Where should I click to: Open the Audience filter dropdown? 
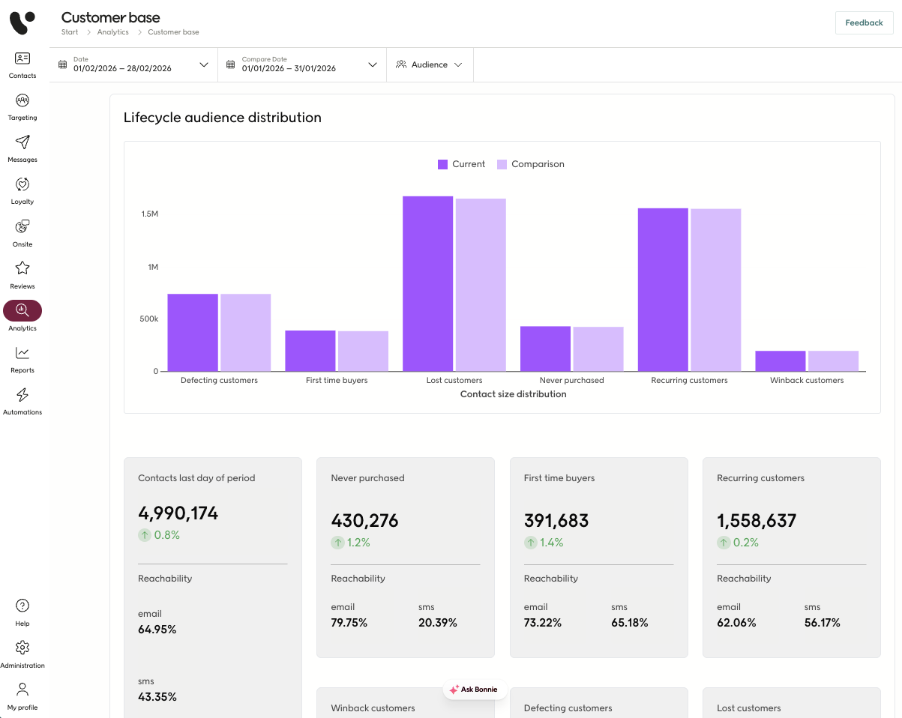point(430,64)
